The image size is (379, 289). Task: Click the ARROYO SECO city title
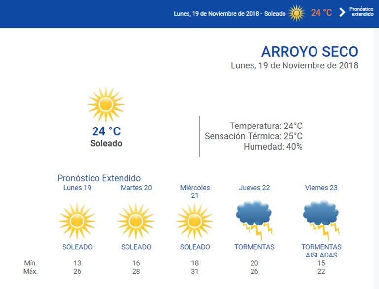click(310, 52)
